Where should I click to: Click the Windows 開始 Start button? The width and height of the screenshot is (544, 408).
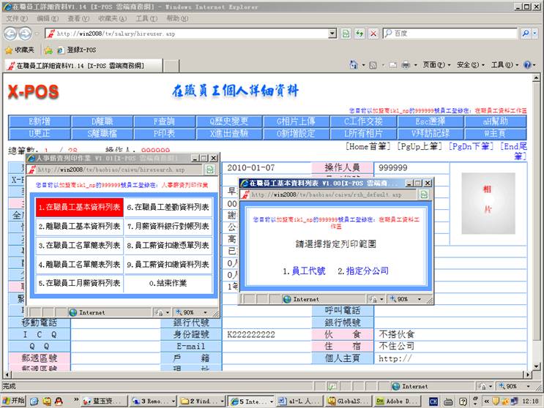click(x=13, y=401)
